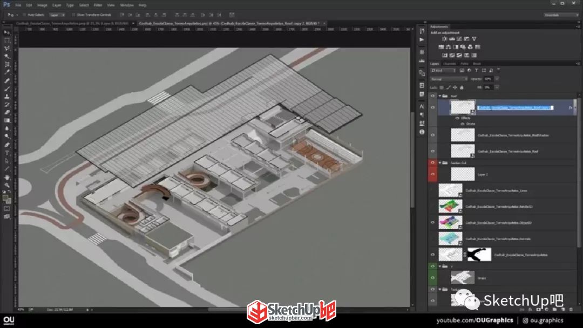This screenshot has width=583, height=328.
Task: Select the Magic Wand tool
Action: [x=6, y=57]
